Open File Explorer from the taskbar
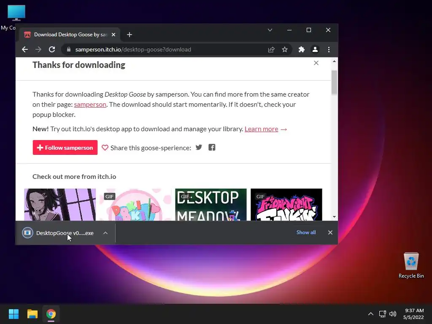The image size is (432, 324). point(32,314)
